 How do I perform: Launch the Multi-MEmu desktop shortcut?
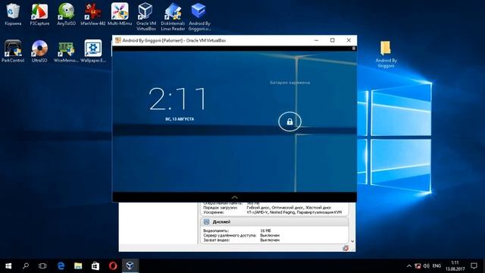(x=120, y=14)
